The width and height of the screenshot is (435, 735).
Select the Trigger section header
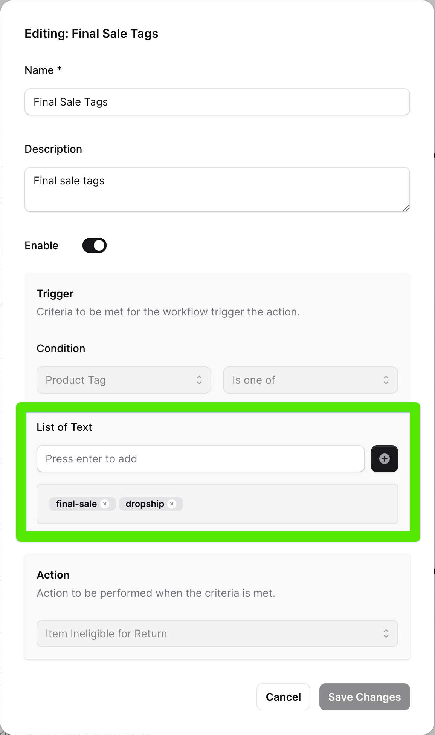(x=55, y=293)
